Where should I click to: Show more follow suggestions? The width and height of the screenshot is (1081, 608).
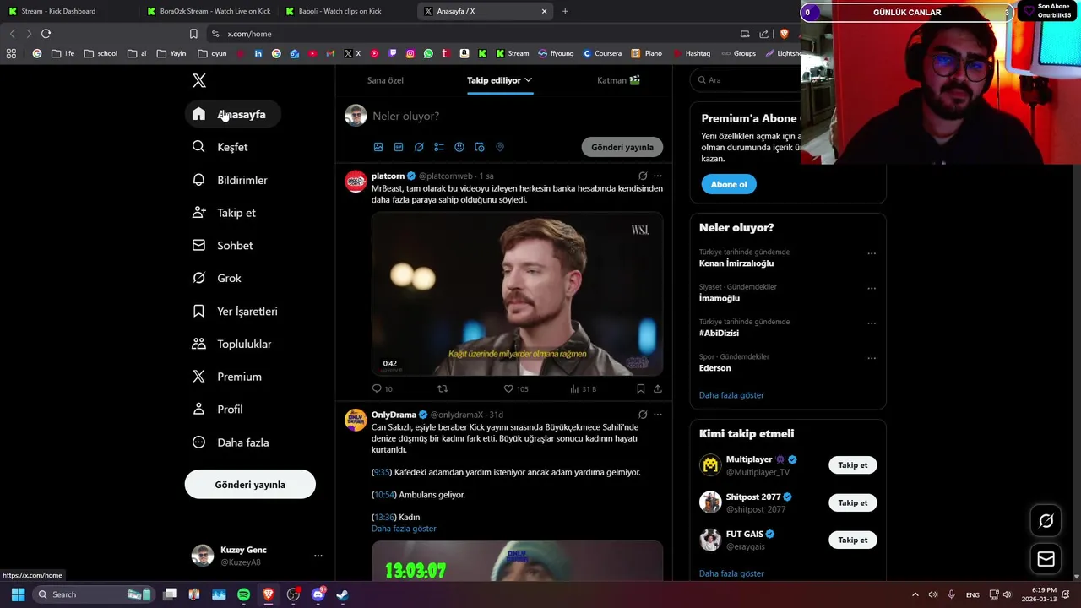[x=731, y=573]
